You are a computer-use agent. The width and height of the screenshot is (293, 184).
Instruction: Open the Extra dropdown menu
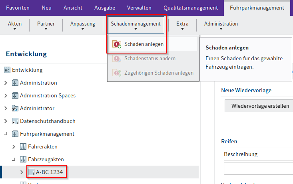(182, 26)
